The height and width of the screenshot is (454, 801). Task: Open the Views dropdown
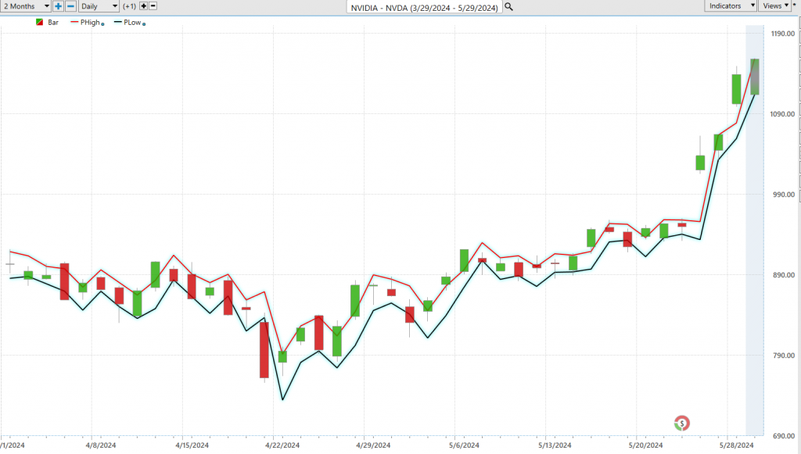775,5
